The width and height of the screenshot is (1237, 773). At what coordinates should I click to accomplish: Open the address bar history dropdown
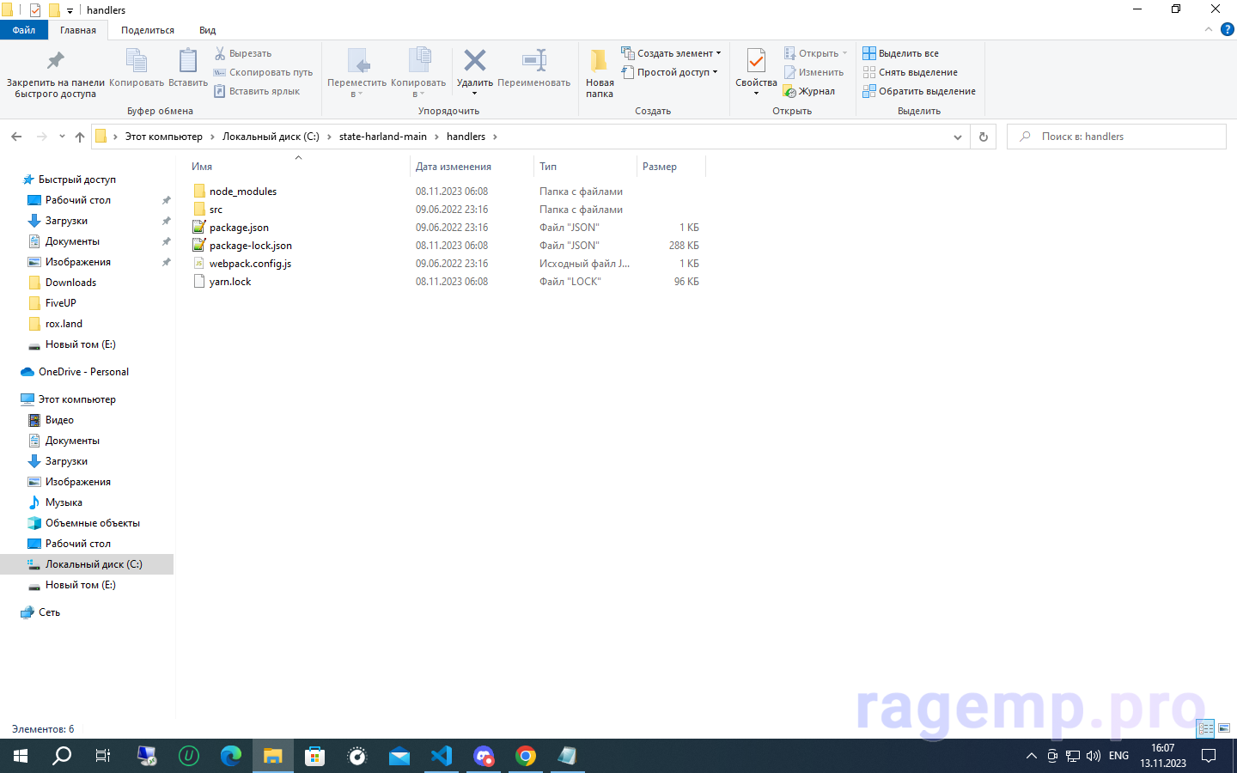point(958,137)
